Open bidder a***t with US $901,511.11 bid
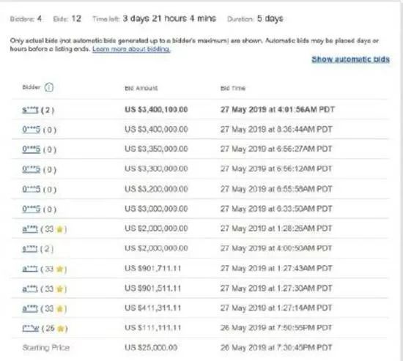Viewport: 403px width, 361px height. [x=30, y=289]
